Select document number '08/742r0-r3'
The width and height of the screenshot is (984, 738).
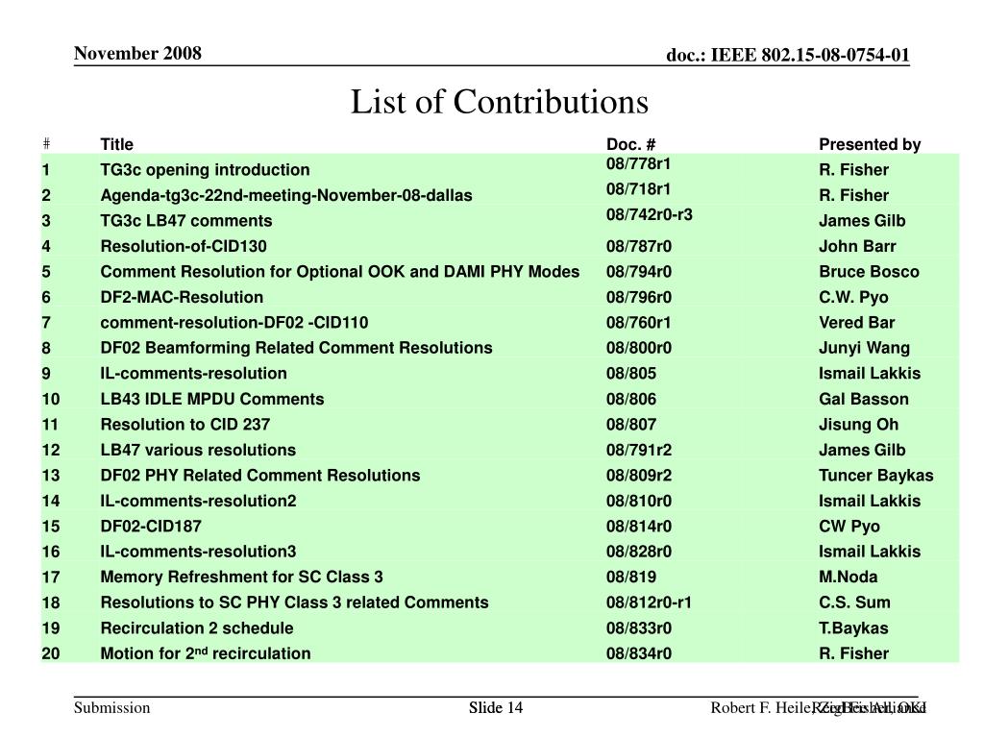650,214
